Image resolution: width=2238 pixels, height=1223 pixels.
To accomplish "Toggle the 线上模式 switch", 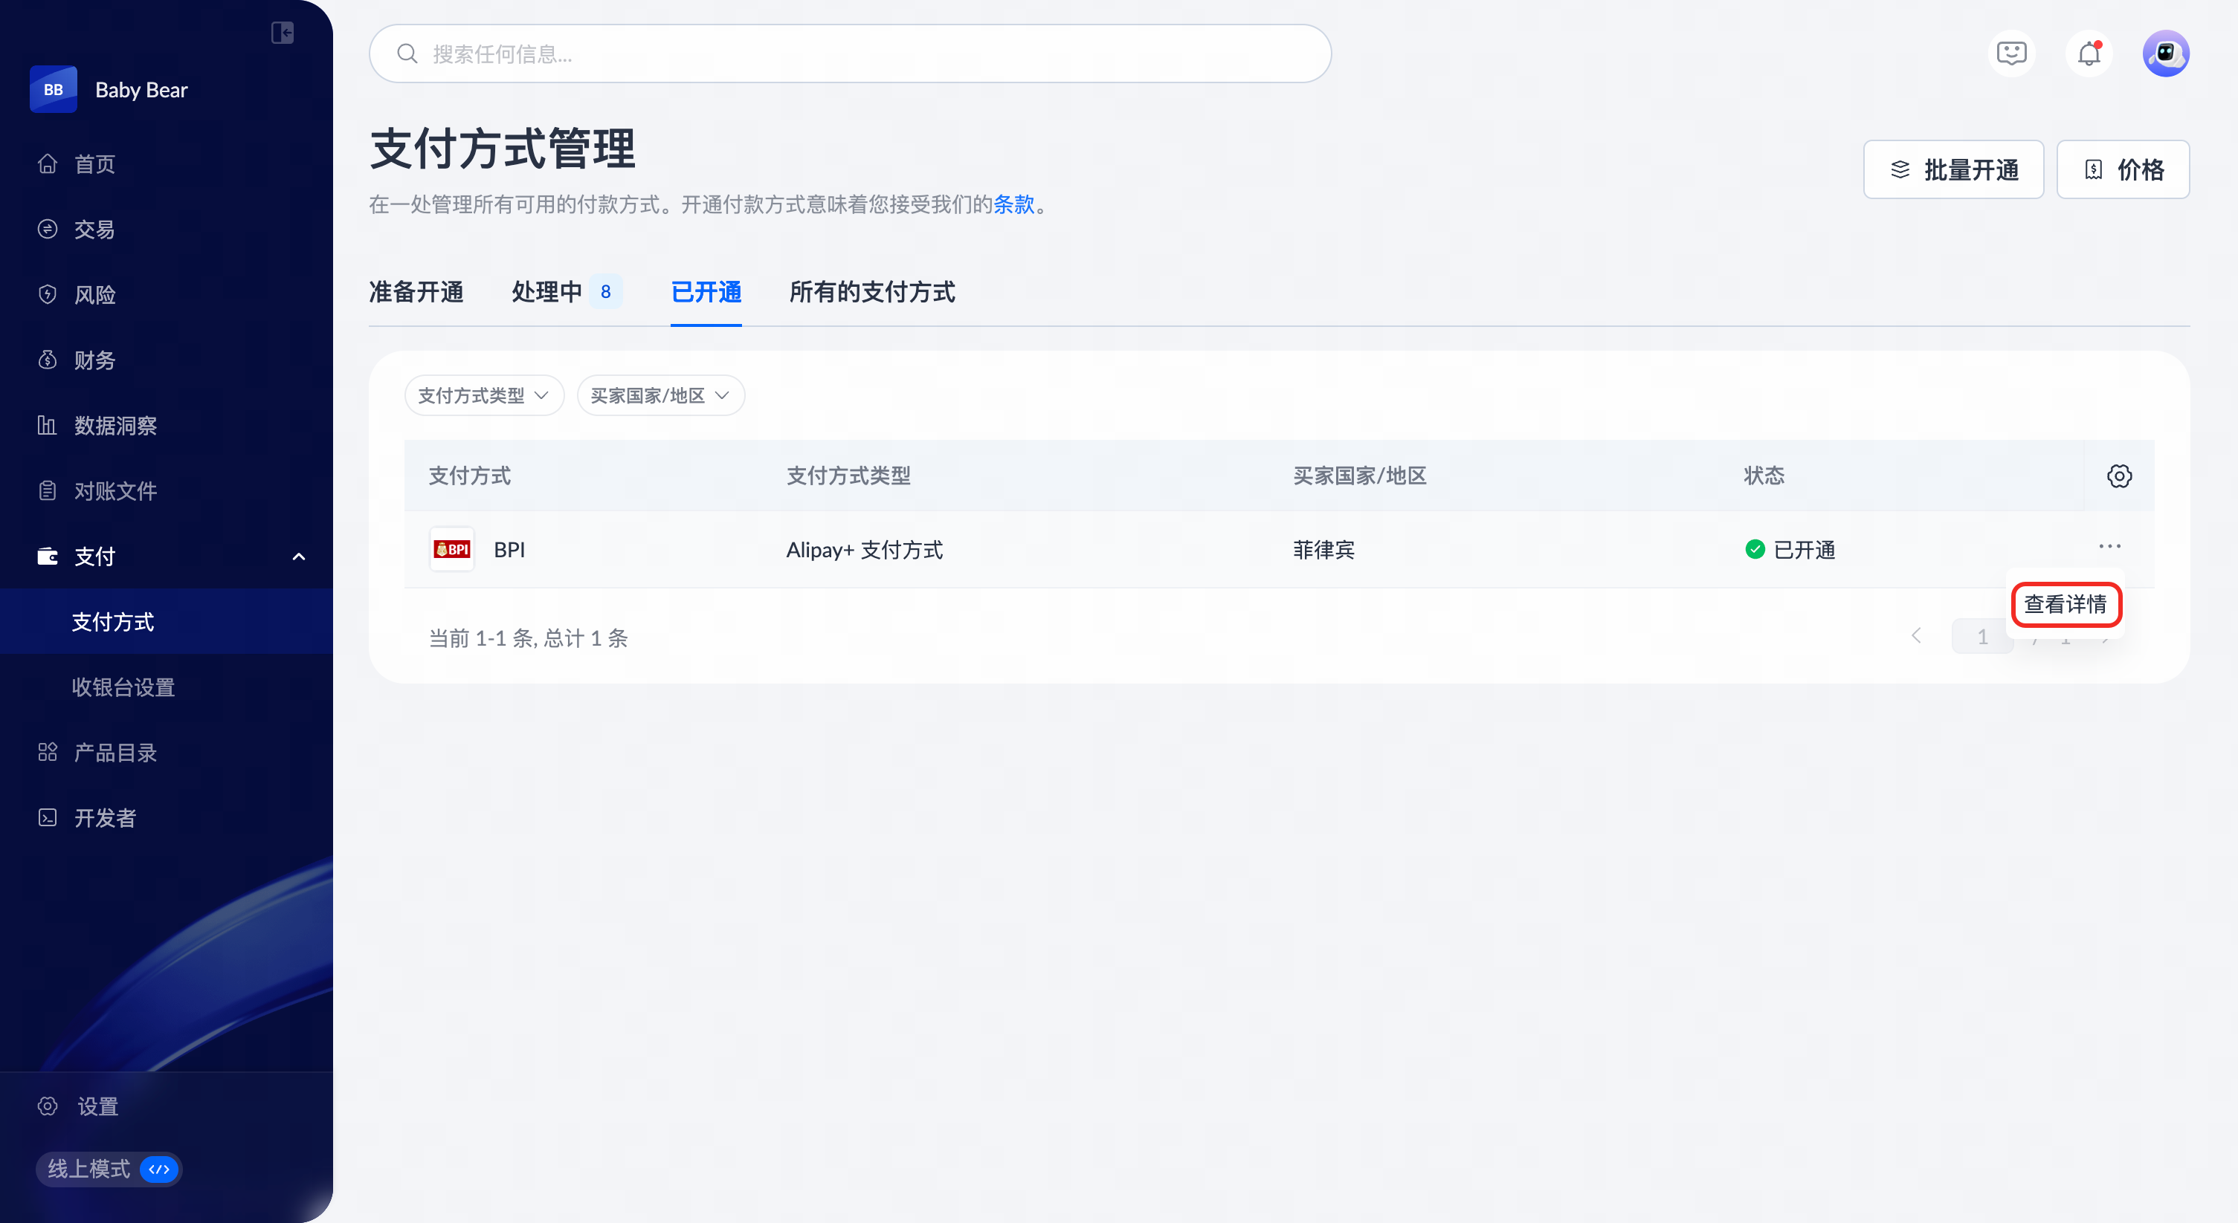I will pyautogui.click(x=159, y=1170).
